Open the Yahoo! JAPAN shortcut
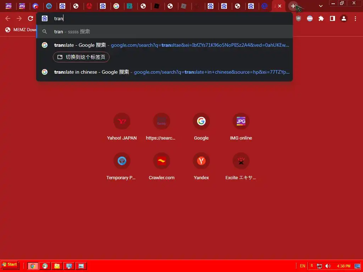 coord(122,127)
